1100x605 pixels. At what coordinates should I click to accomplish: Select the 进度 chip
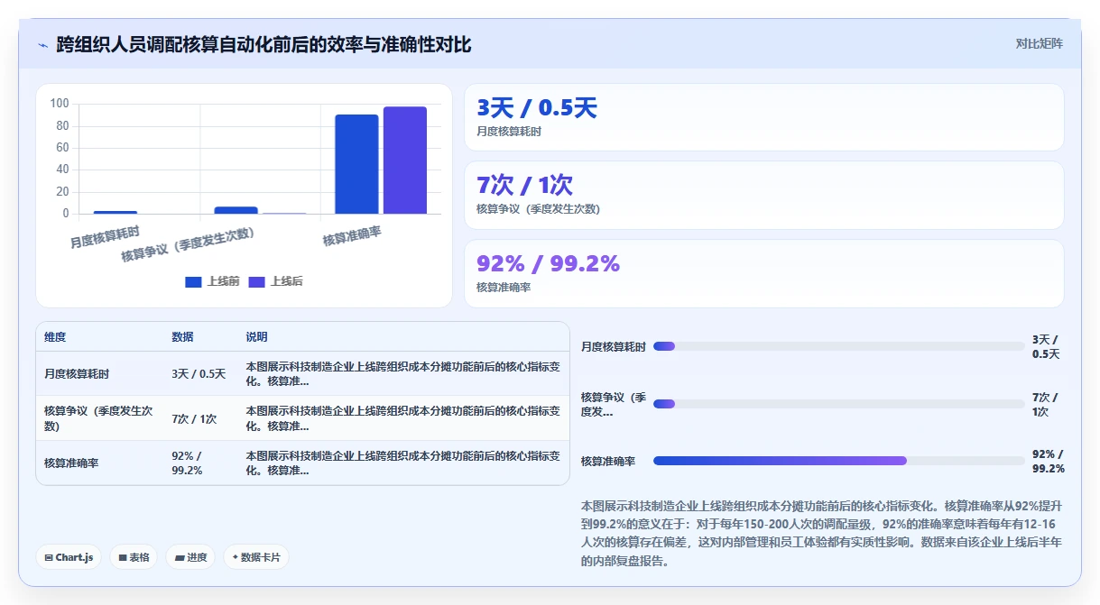point(191,557)
